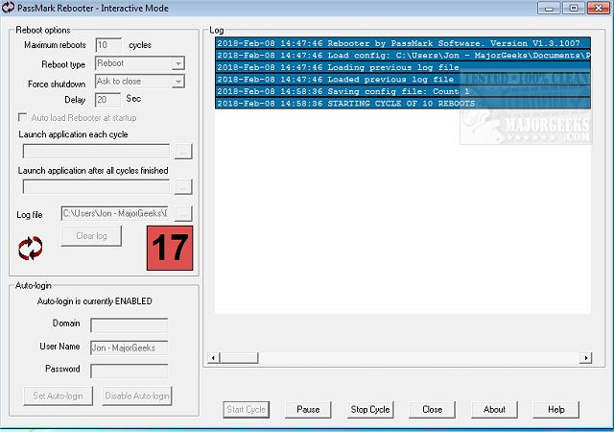Click the Set Auto-login button

click(58, 396)
